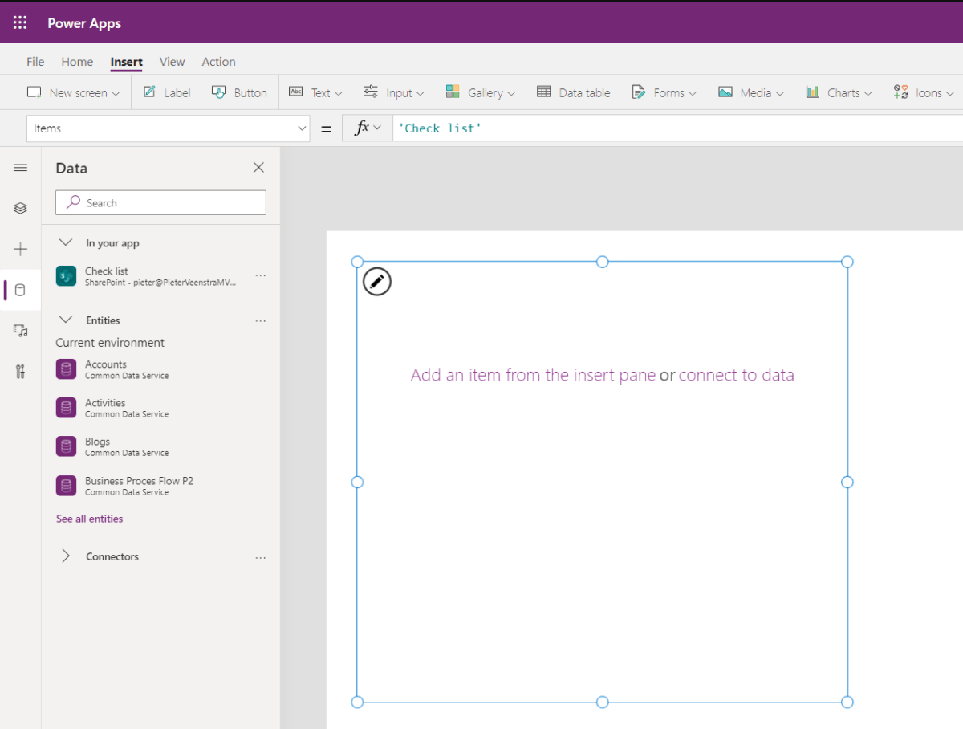
Task: Click the hamburger menu icon above the sidebar
Action: pyautogui.click(x=21, y=167)
